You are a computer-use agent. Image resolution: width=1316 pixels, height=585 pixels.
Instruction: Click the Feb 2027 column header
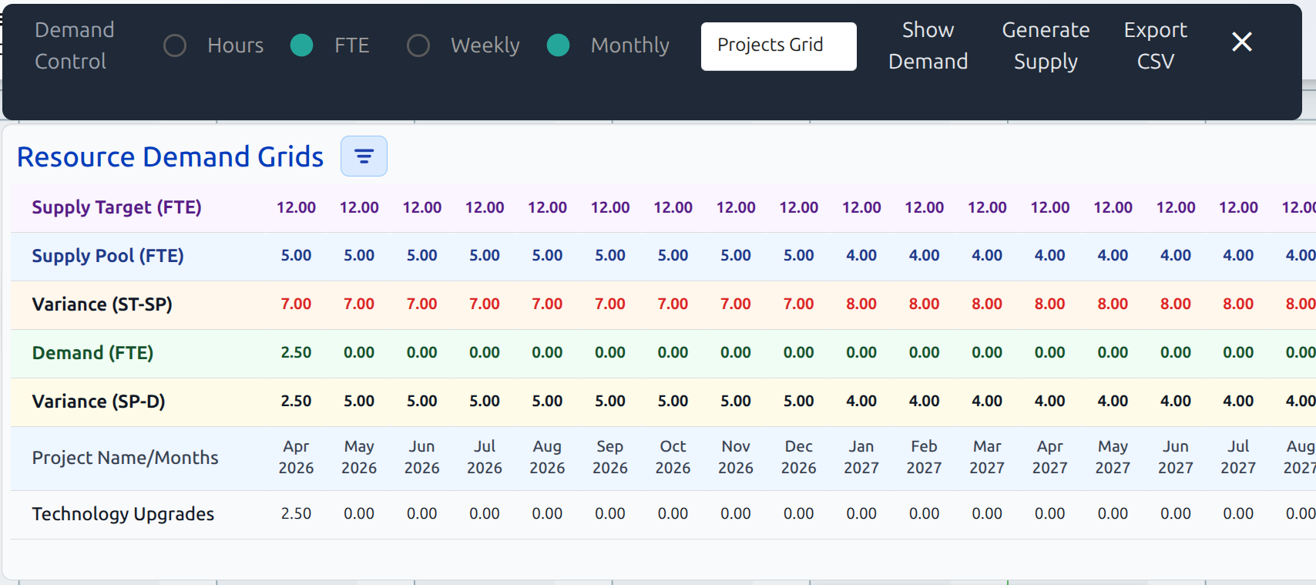(925, 457)
